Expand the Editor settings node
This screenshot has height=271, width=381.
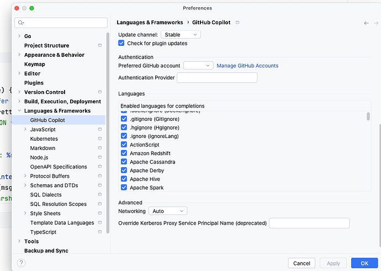pos(19,73)
